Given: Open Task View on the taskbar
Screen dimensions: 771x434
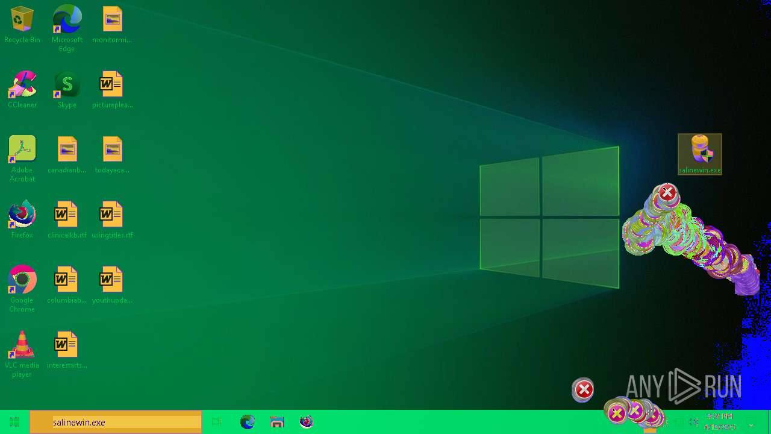Looking at the screenshot, I should pyautogui.click(x=217, y=422).
